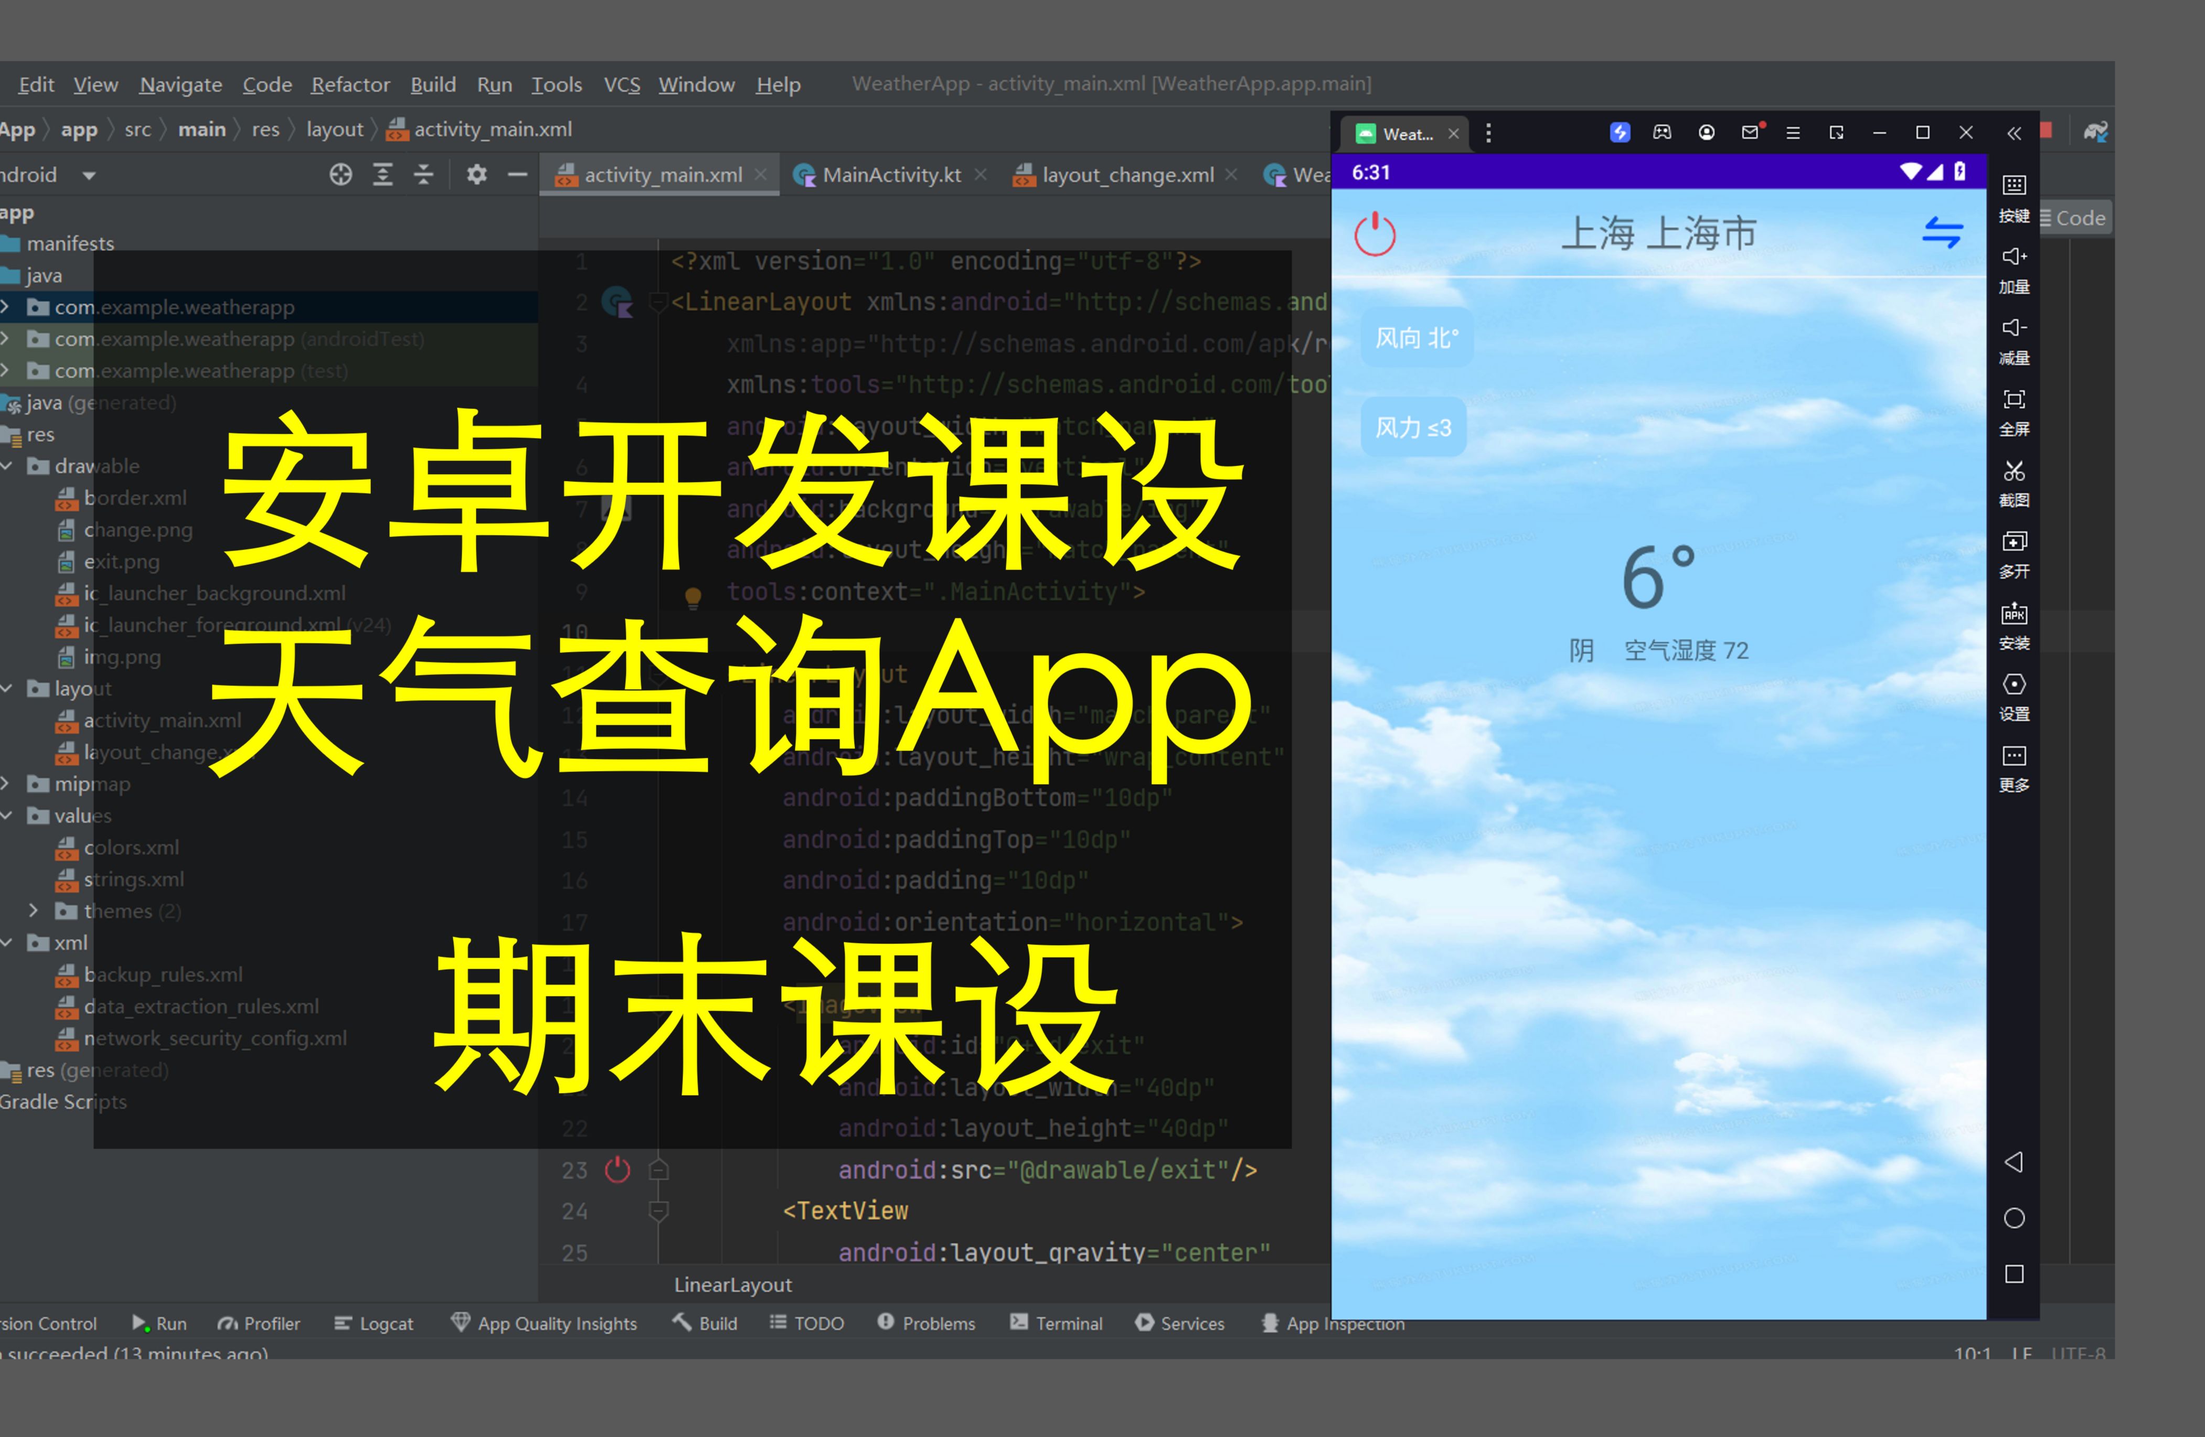Open the Refactor menu
This screenshot has height=1437, width=2205.
pos(350,84)
